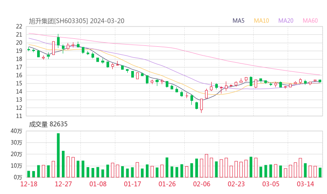Click the 20万 volume axis label
The width and height of the screenshot is (327, 194).
[16, 154]
